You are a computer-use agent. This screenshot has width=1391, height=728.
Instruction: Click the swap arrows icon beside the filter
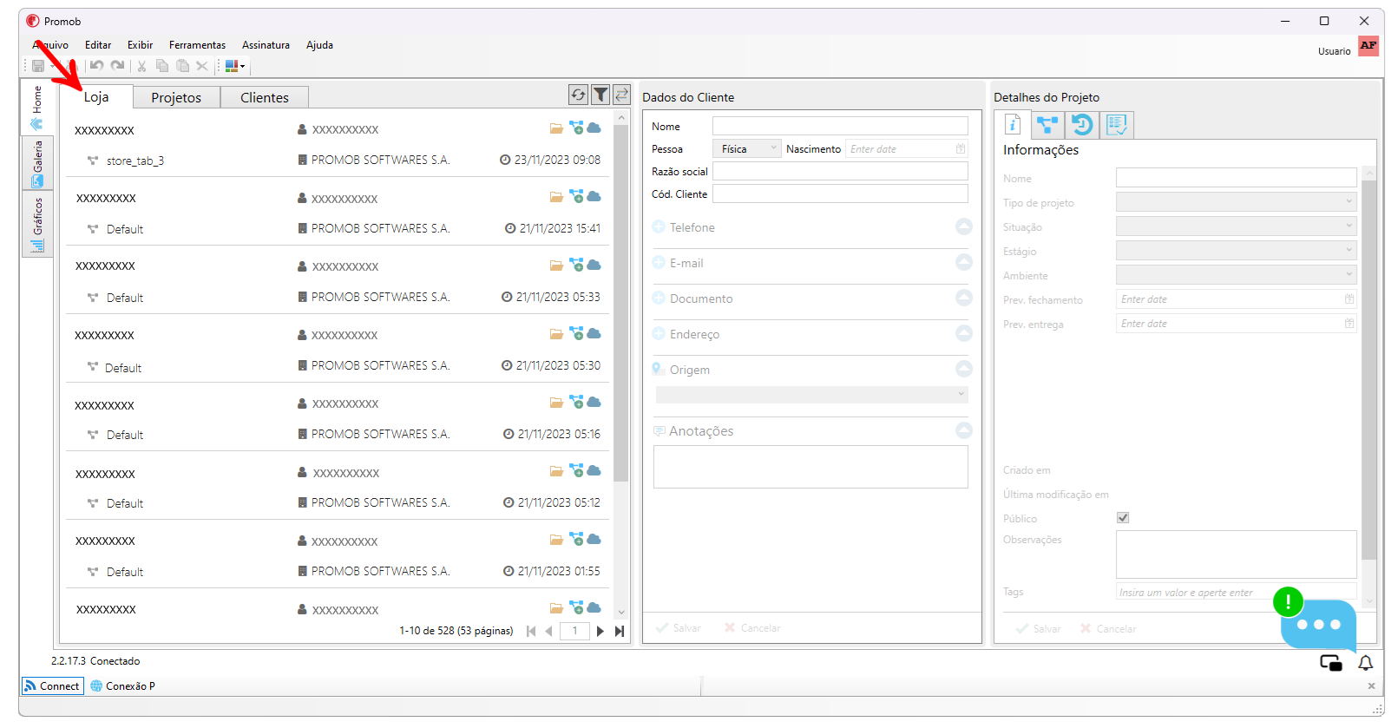coord(621,95)
